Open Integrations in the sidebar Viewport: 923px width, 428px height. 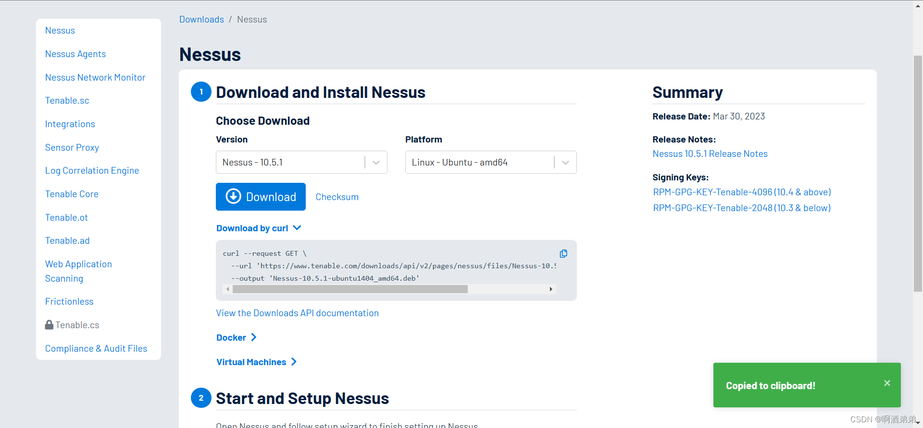(70, 124)
